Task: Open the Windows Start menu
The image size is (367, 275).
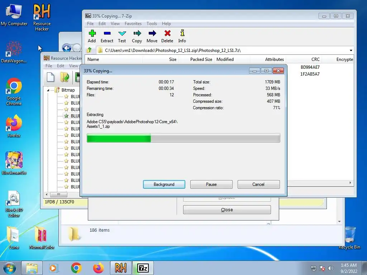Action: (x=9, y=268)
